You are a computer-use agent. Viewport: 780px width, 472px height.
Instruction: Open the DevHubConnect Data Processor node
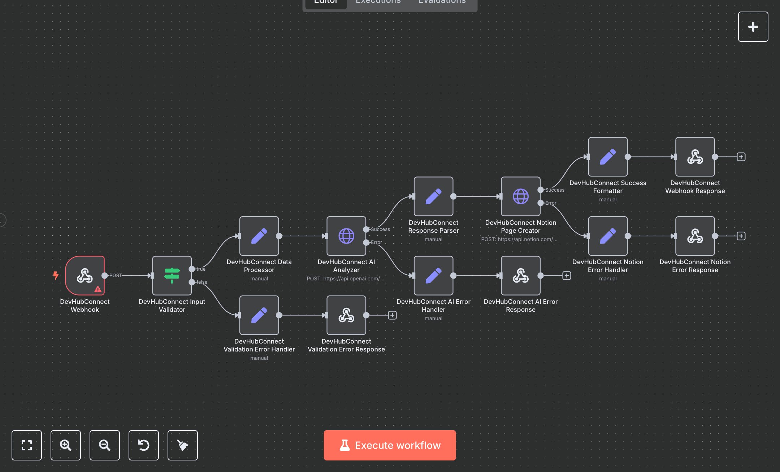259,236
